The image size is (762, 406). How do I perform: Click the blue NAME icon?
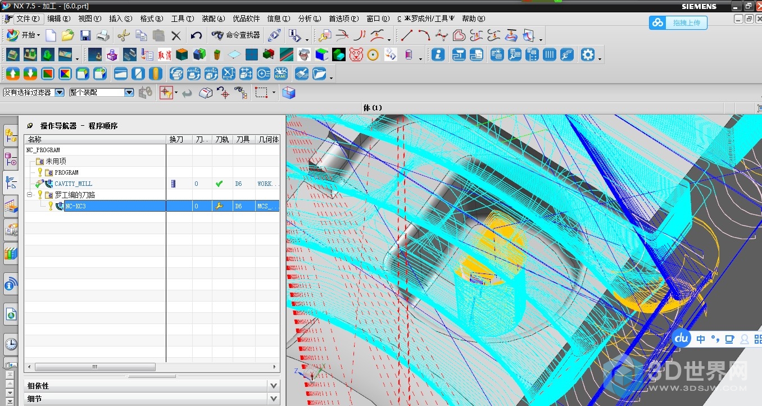281,74
